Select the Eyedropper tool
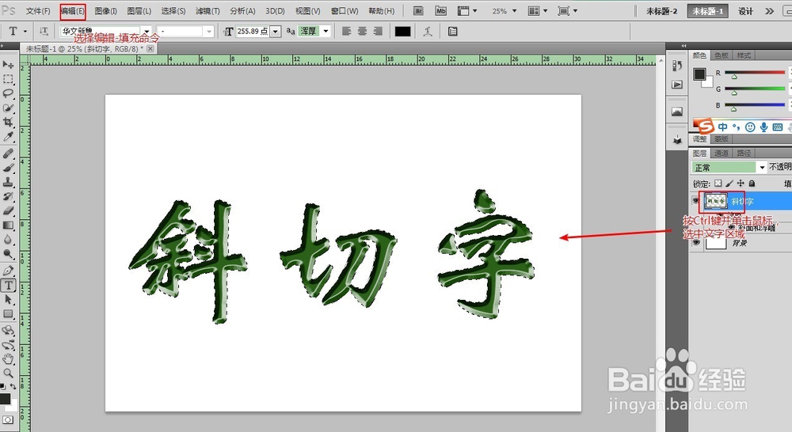Image resolution: width=792 pixels, height=432 pixels. (x=8, y=137)
